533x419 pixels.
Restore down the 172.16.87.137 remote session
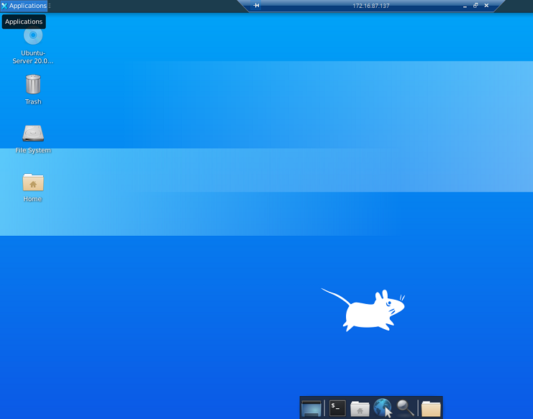pos(475,6)
